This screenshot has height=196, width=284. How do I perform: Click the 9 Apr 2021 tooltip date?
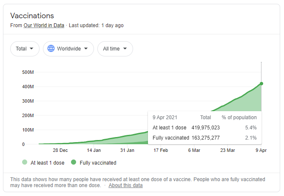point(165,118)
